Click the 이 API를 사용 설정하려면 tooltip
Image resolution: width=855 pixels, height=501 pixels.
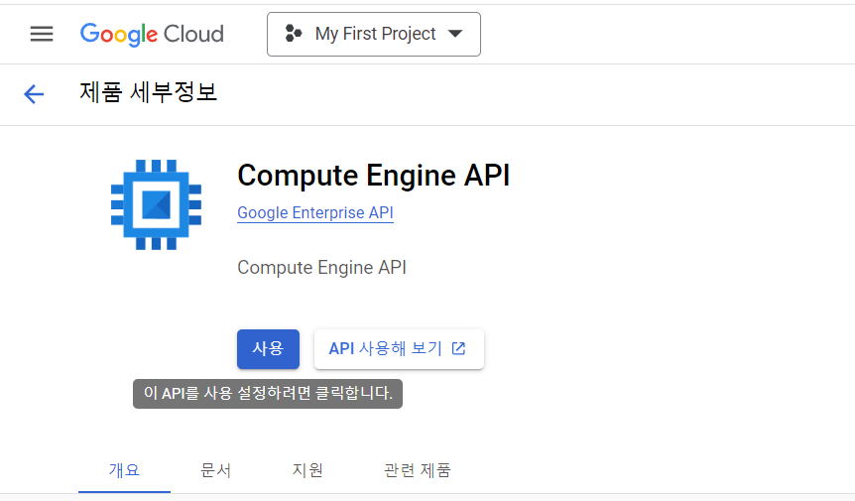(x=268, y=394)
